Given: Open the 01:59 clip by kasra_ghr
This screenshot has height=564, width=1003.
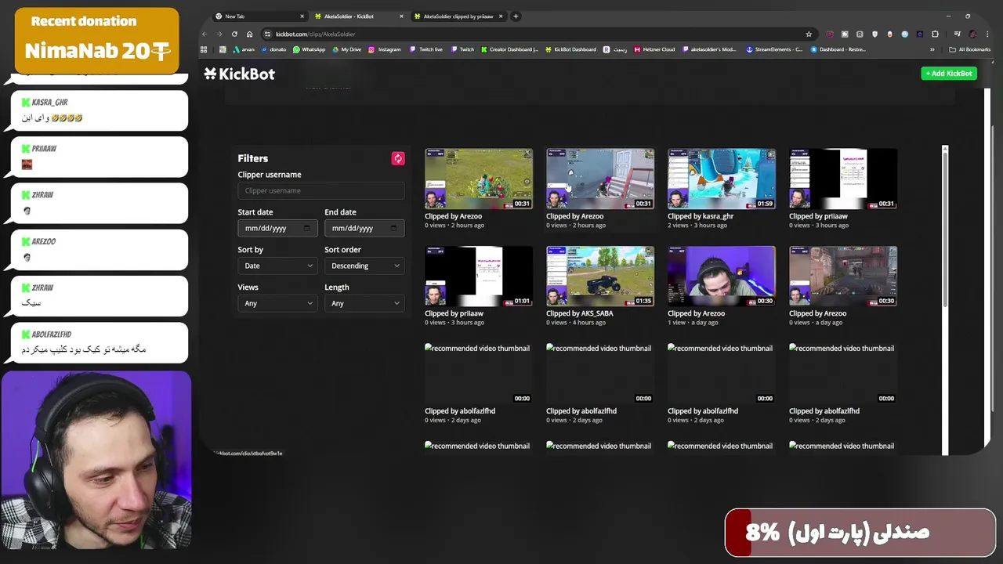Looking at the screenshot, I should pyautogui.click(x=722, y=179).
